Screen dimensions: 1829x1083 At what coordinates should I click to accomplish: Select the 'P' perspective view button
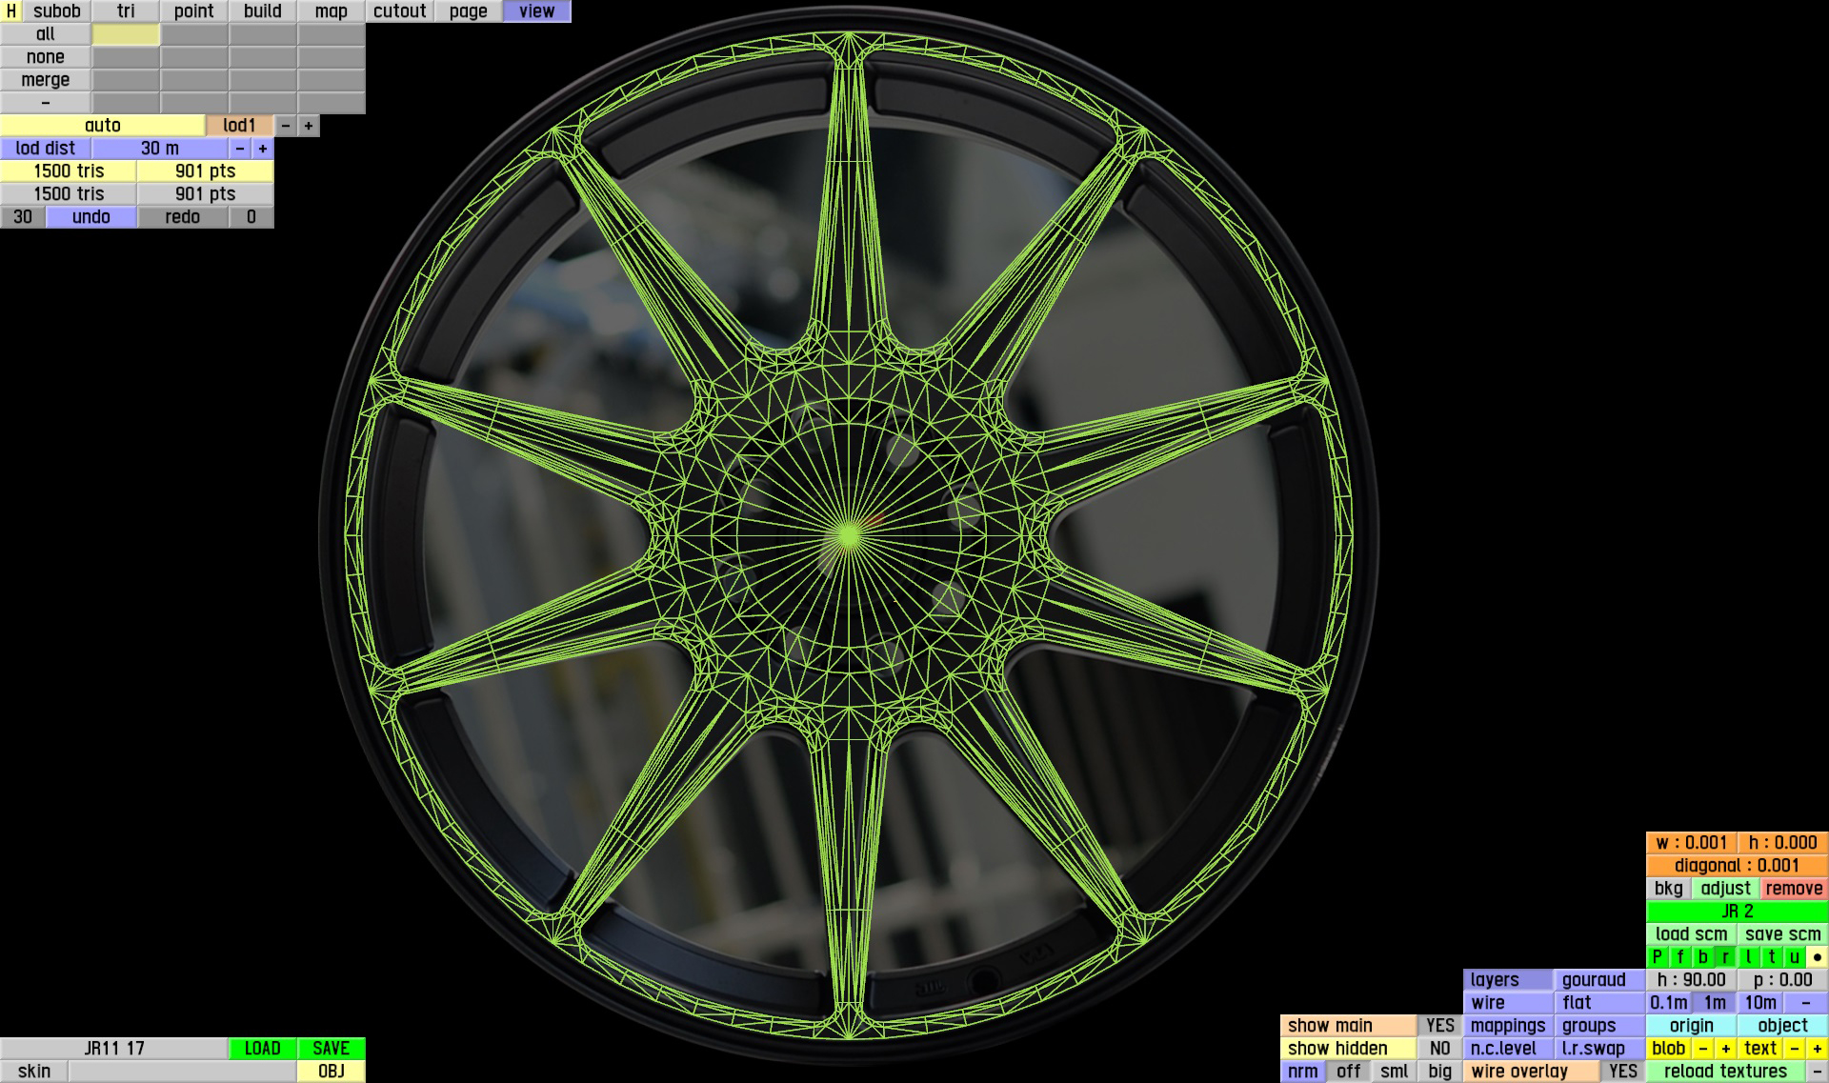click(1657, 957)
